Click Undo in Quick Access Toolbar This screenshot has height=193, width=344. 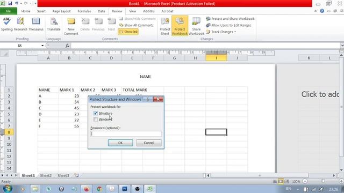17,4
